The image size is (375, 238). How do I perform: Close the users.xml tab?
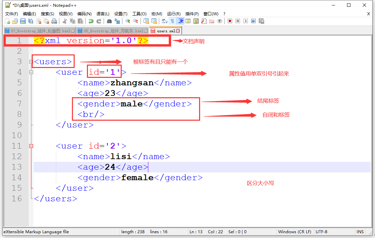[178, 31]
